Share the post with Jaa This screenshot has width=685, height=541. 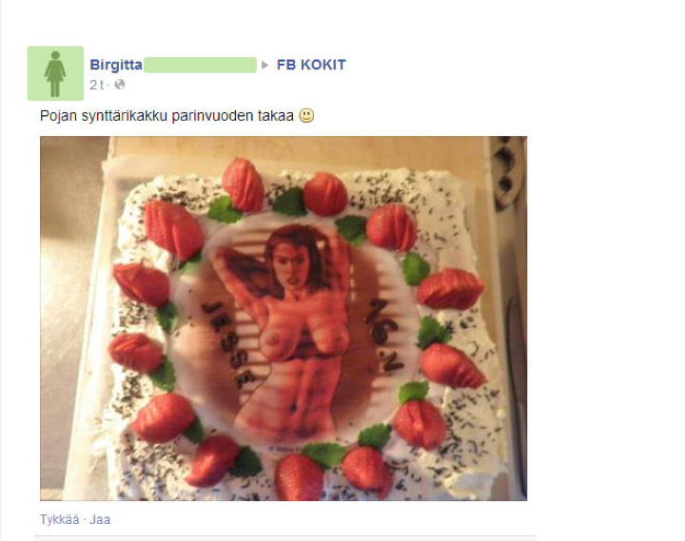click(x=100, y=519)
